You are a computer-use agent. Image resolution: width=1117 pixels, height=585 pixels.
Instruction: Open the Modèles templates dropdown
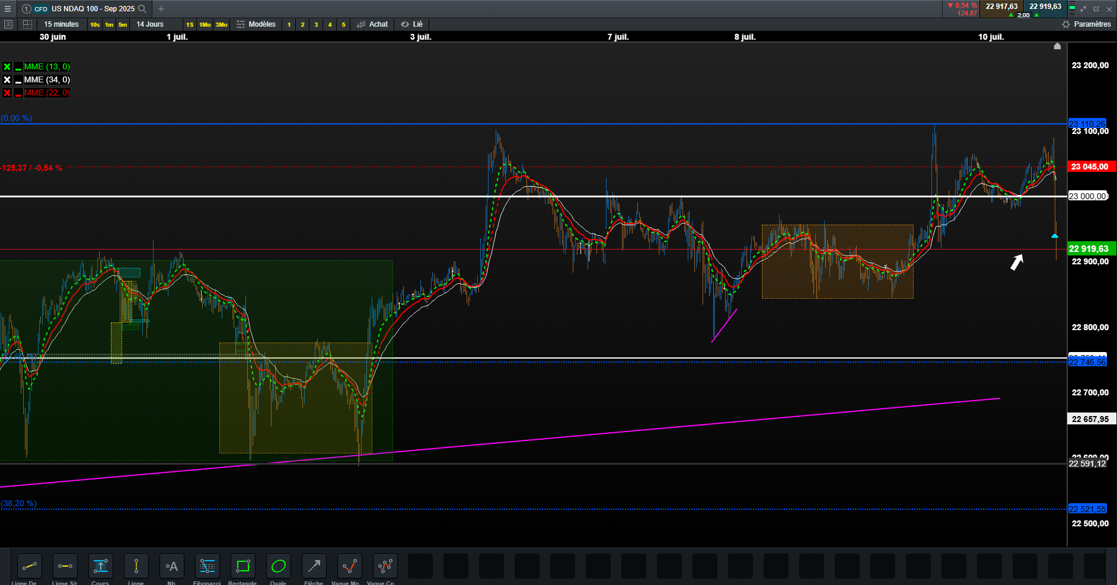tap(256, 24)
